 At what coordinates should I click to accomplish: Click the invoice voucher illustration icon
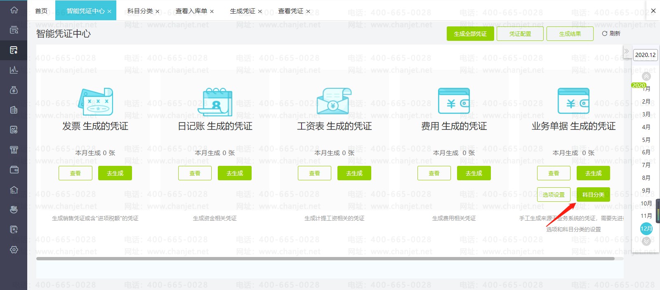[x=95, y=101]
